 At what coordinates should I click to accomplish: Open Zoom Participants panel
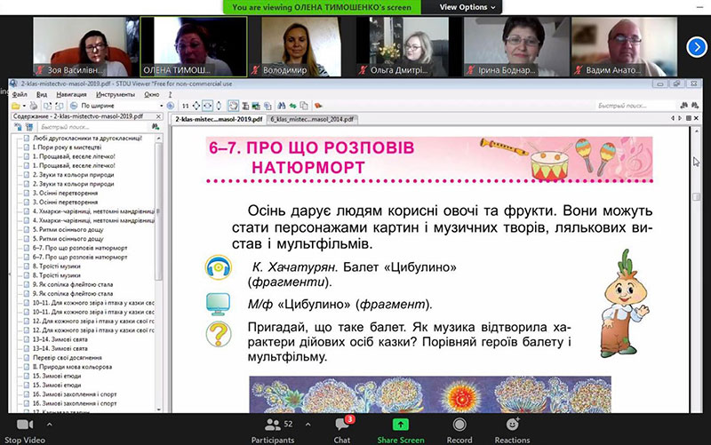[273, 431]
